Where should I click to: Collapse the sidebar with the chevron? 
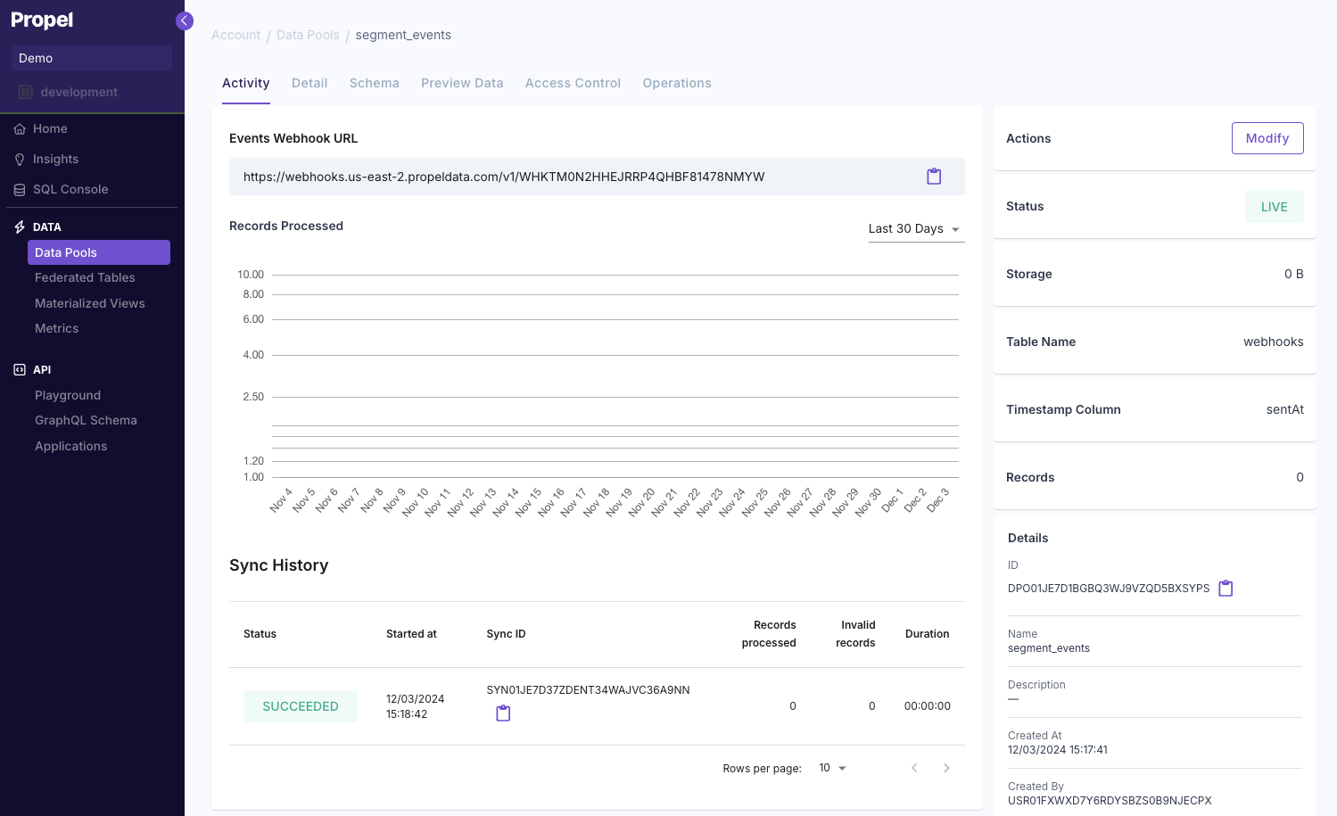tap(184, 20)
